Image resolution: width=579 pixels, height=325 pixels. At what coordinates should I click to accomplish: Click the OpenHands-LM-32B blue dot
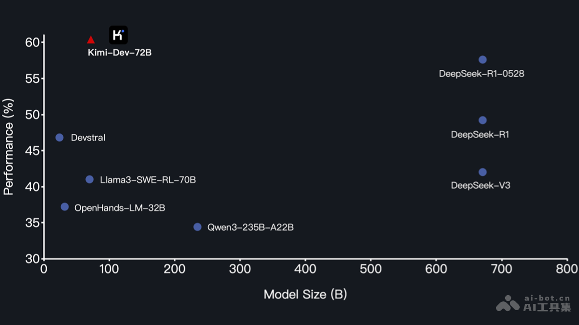click(65, 207)
